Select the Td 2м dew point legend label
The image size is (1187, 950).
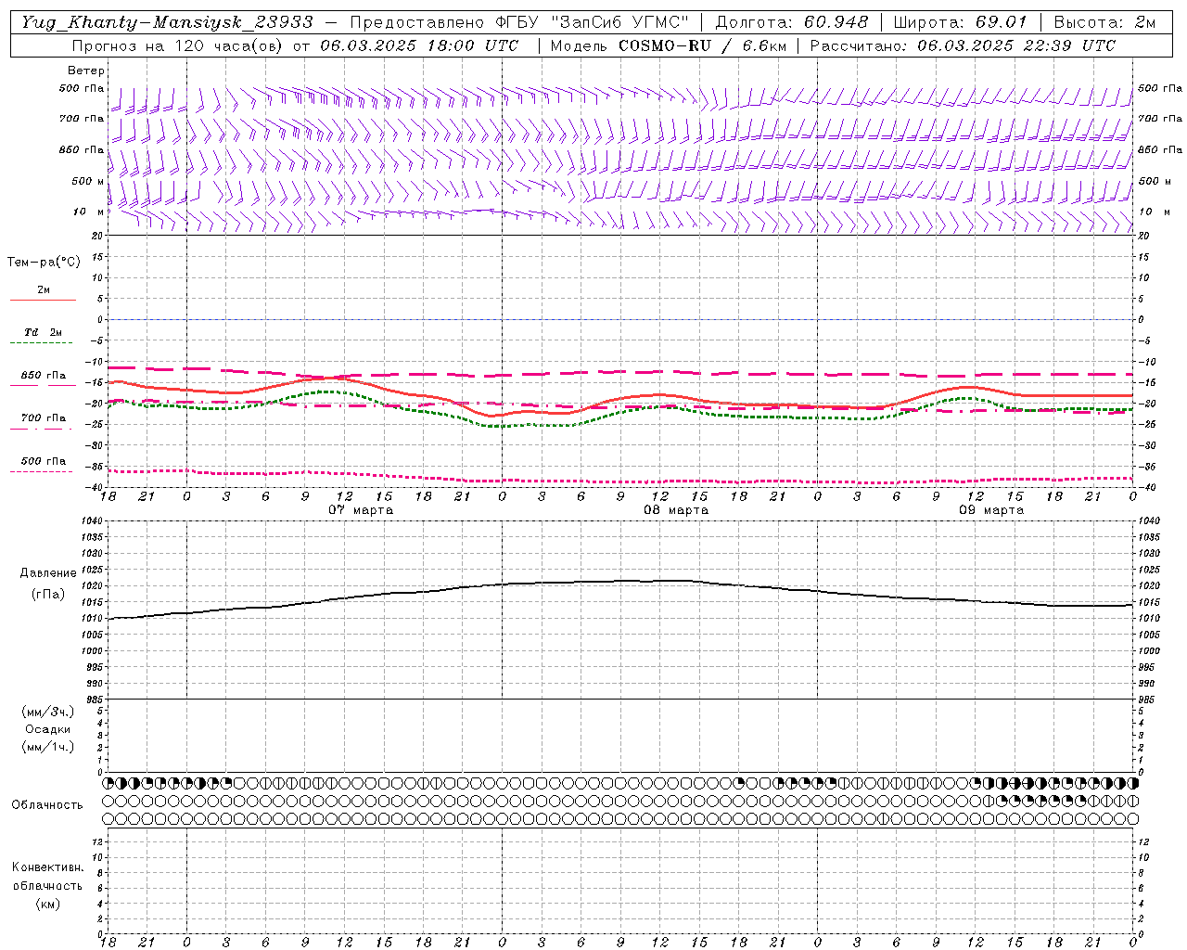[43, 332]
